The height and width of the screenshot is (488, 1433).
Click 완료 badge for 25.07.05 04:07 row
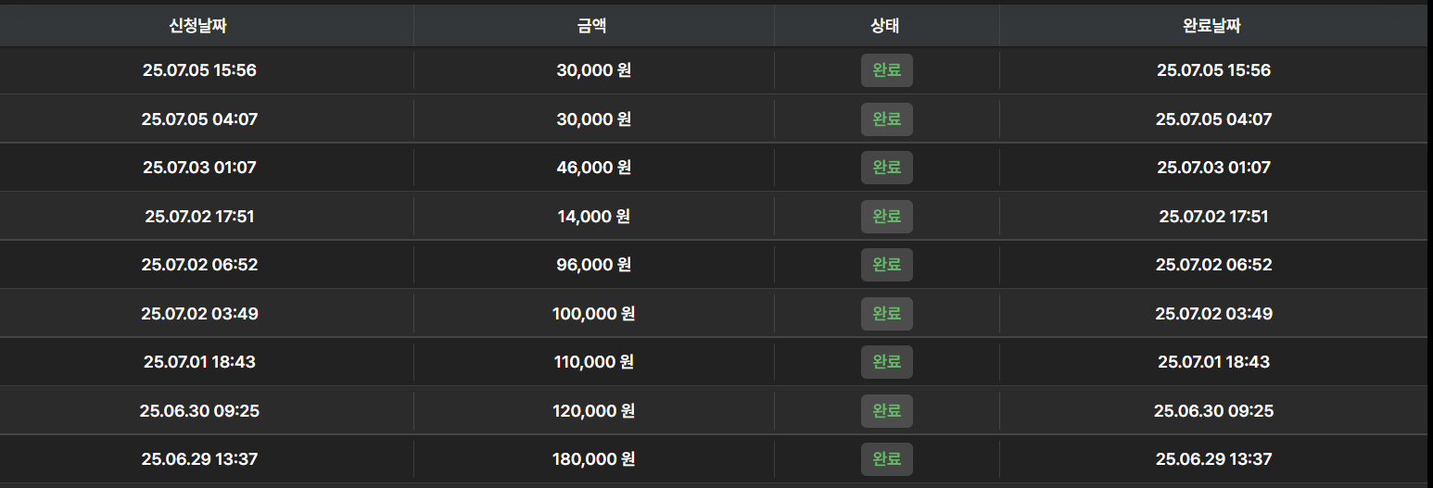pyautogui.click(x=887, y=119)
